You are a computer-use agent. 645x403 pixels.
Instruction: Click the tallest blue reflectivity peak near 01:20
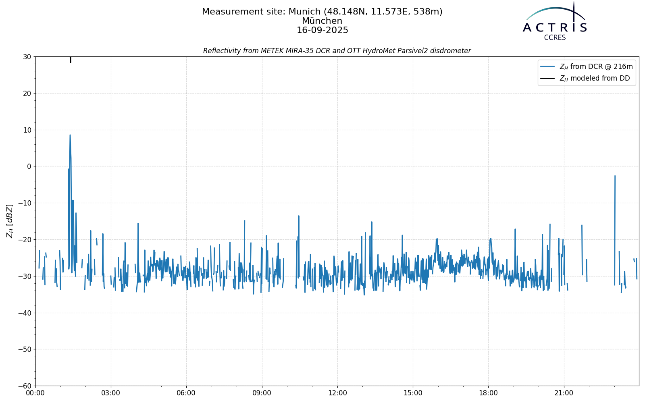coord(70,136)
